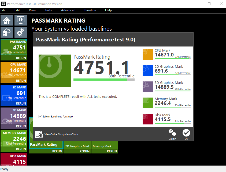Select the PASSMARK 4751 sidebar tile
The width and height of the screenshot is (226, 172).
(x=14, y=47)
